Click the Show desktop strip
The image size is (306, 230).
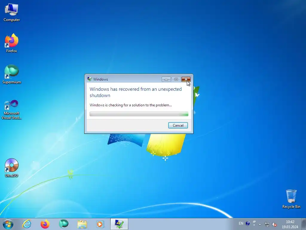tap(304, 224)
